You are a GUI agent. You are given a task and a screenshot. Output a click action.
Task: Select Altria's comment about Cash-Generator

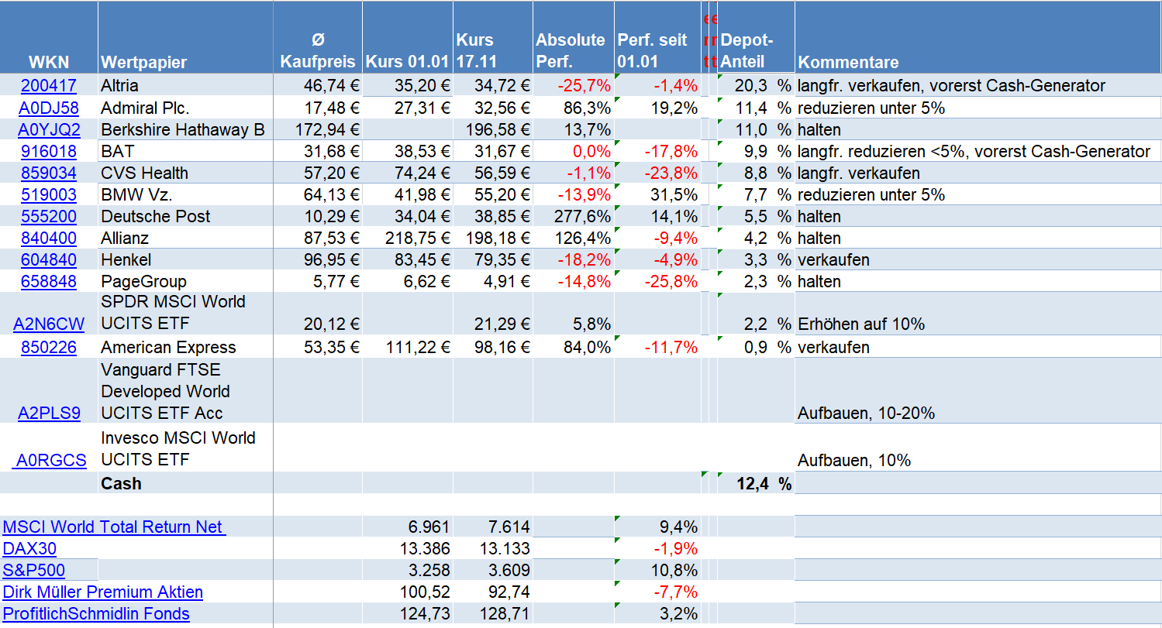(951, 86)
